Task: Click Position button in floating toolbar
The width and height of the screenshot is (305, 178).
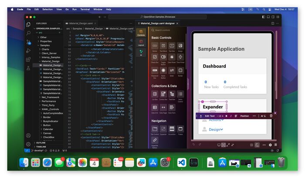Action: tap(244, 116)
